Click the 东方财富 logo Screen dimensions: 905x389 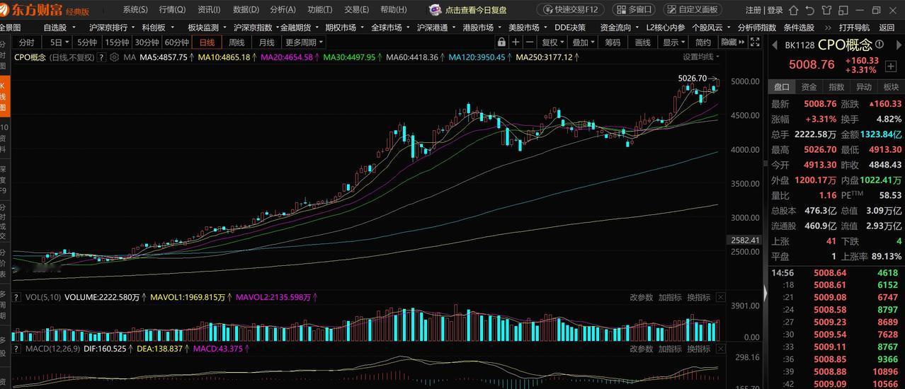(32, 10)
